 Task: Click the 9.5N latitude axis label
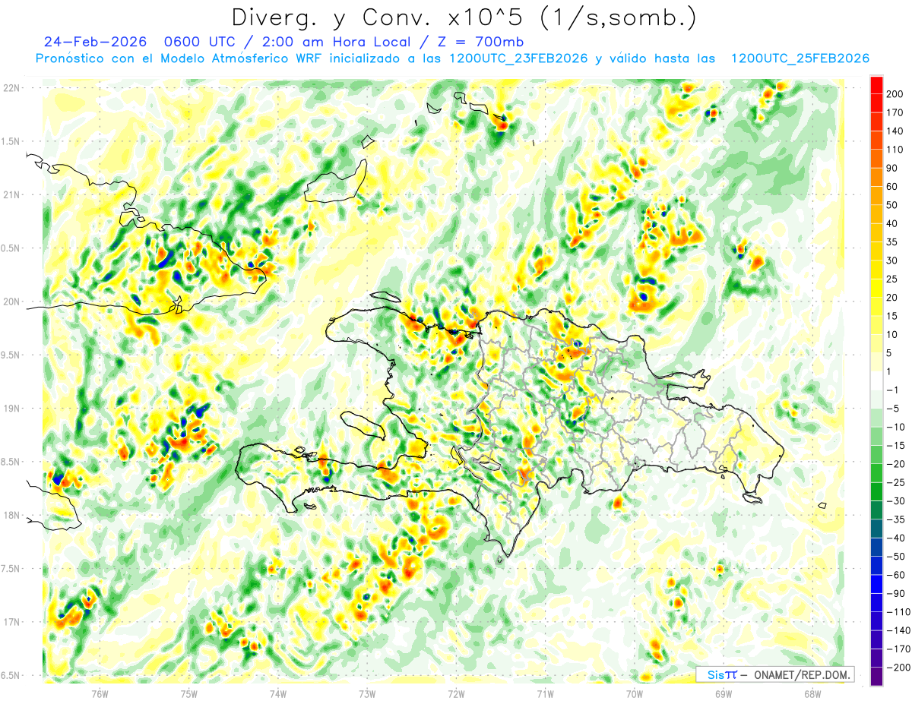[x=11, y=355]
